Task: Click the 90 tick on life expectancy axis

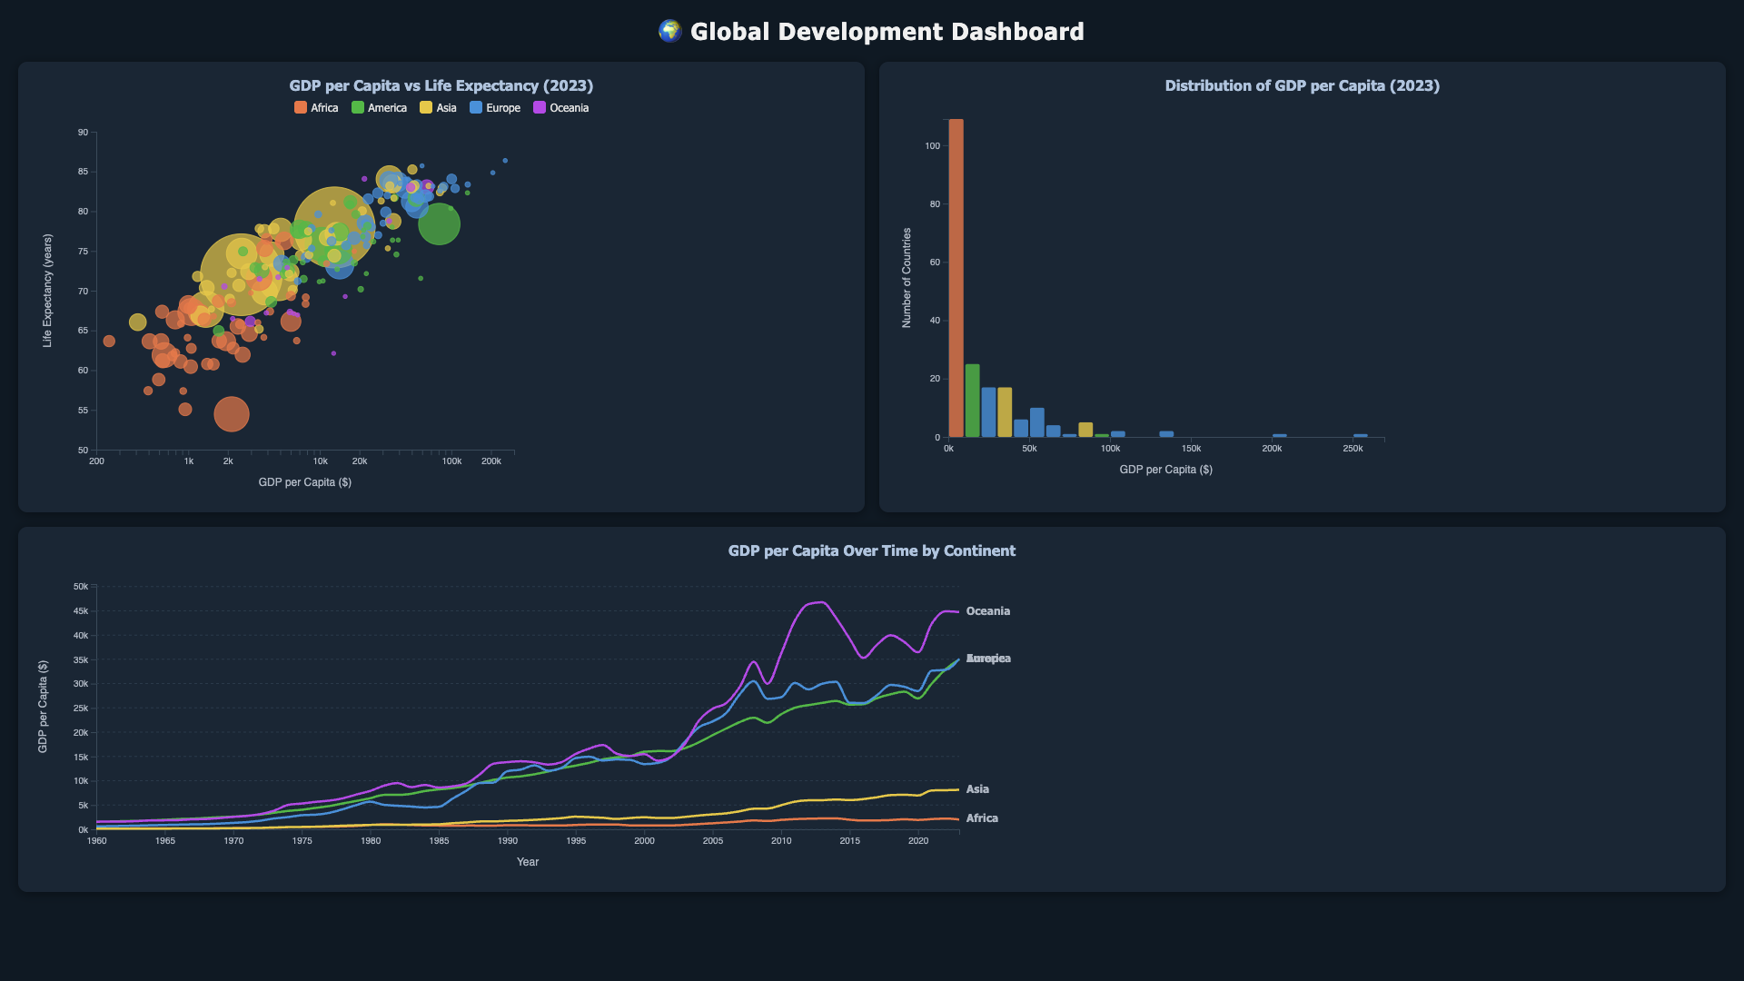Action: pyautogui.click(x=83, y=133)
